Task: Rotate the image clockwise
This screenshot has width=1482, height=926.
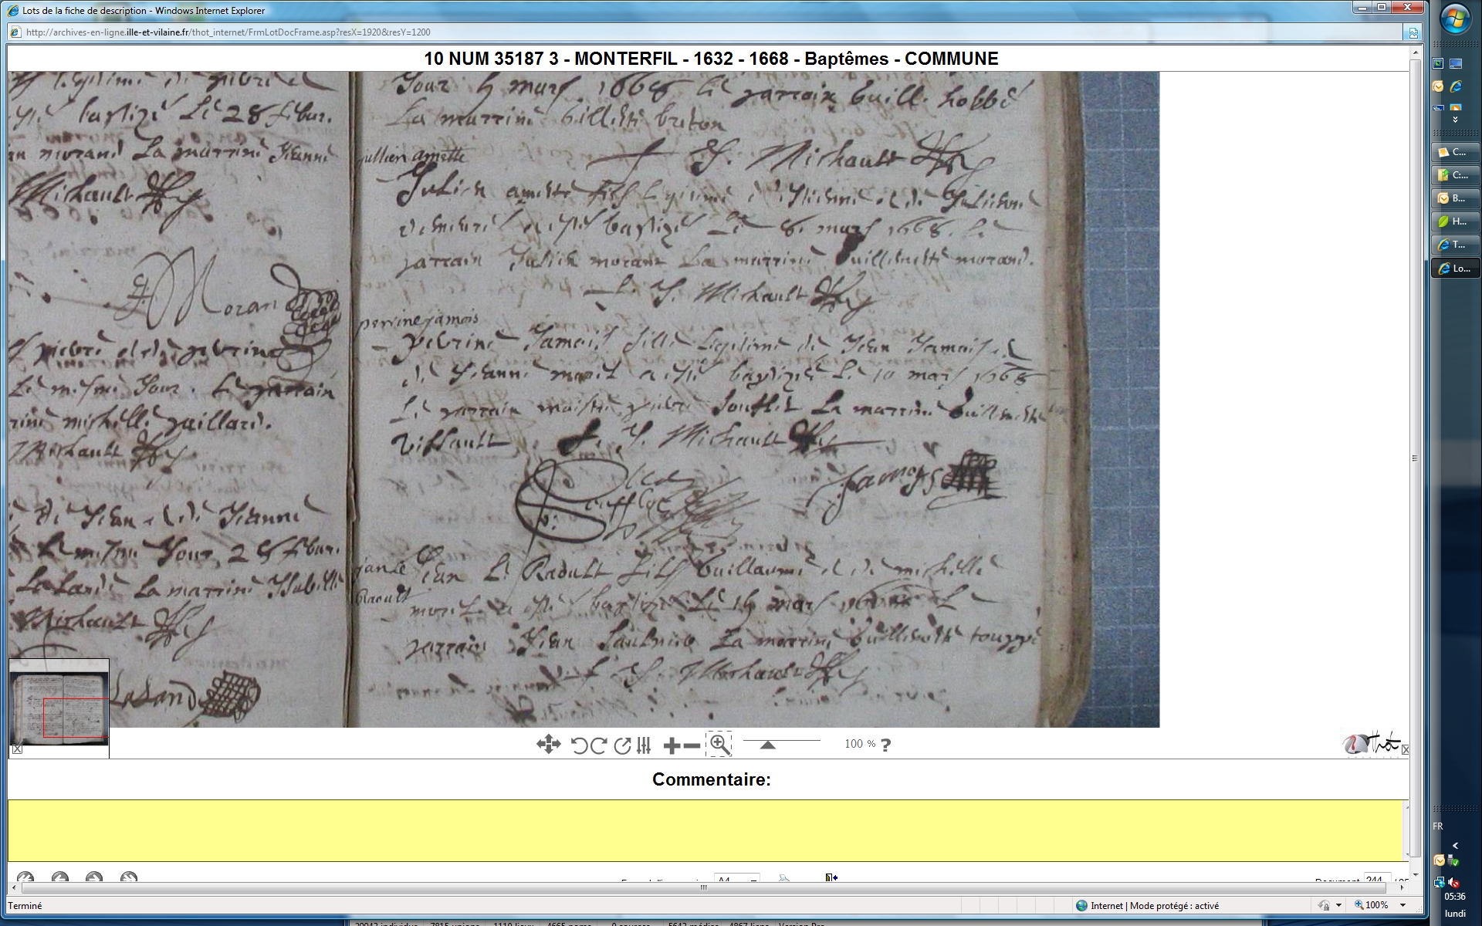Action: click(598, 745)
